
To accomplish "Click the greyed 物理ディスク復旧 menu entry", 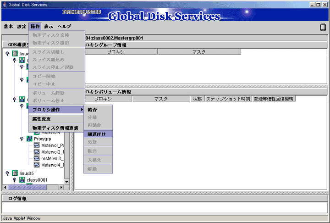I will (x=57, y=43).
